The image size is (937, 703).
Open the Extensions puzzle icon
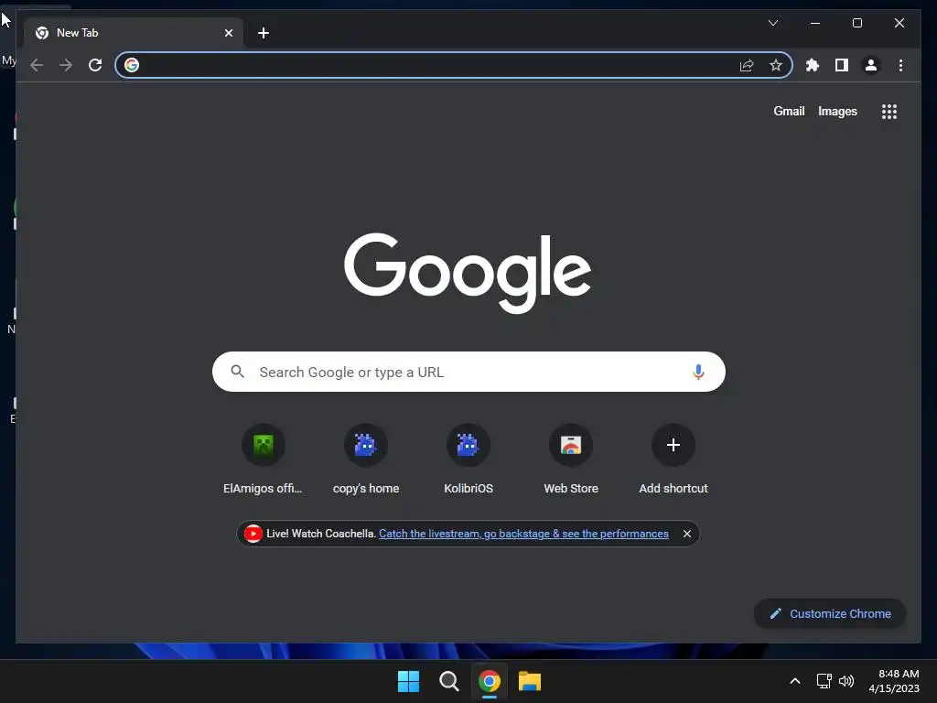coord(813,65)
